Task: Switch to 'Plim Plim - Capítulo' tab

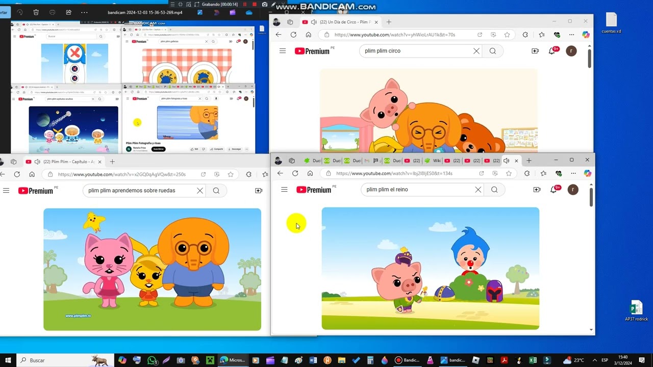Action: click(64, 162)
